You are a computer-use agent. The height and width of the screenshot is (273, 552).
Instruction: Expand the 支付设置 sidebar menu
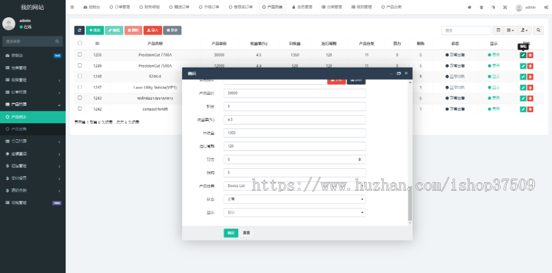point(33,179)
